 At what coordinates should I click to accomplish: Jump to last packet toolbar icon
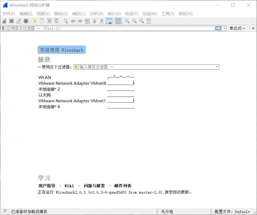coord(102,21)
